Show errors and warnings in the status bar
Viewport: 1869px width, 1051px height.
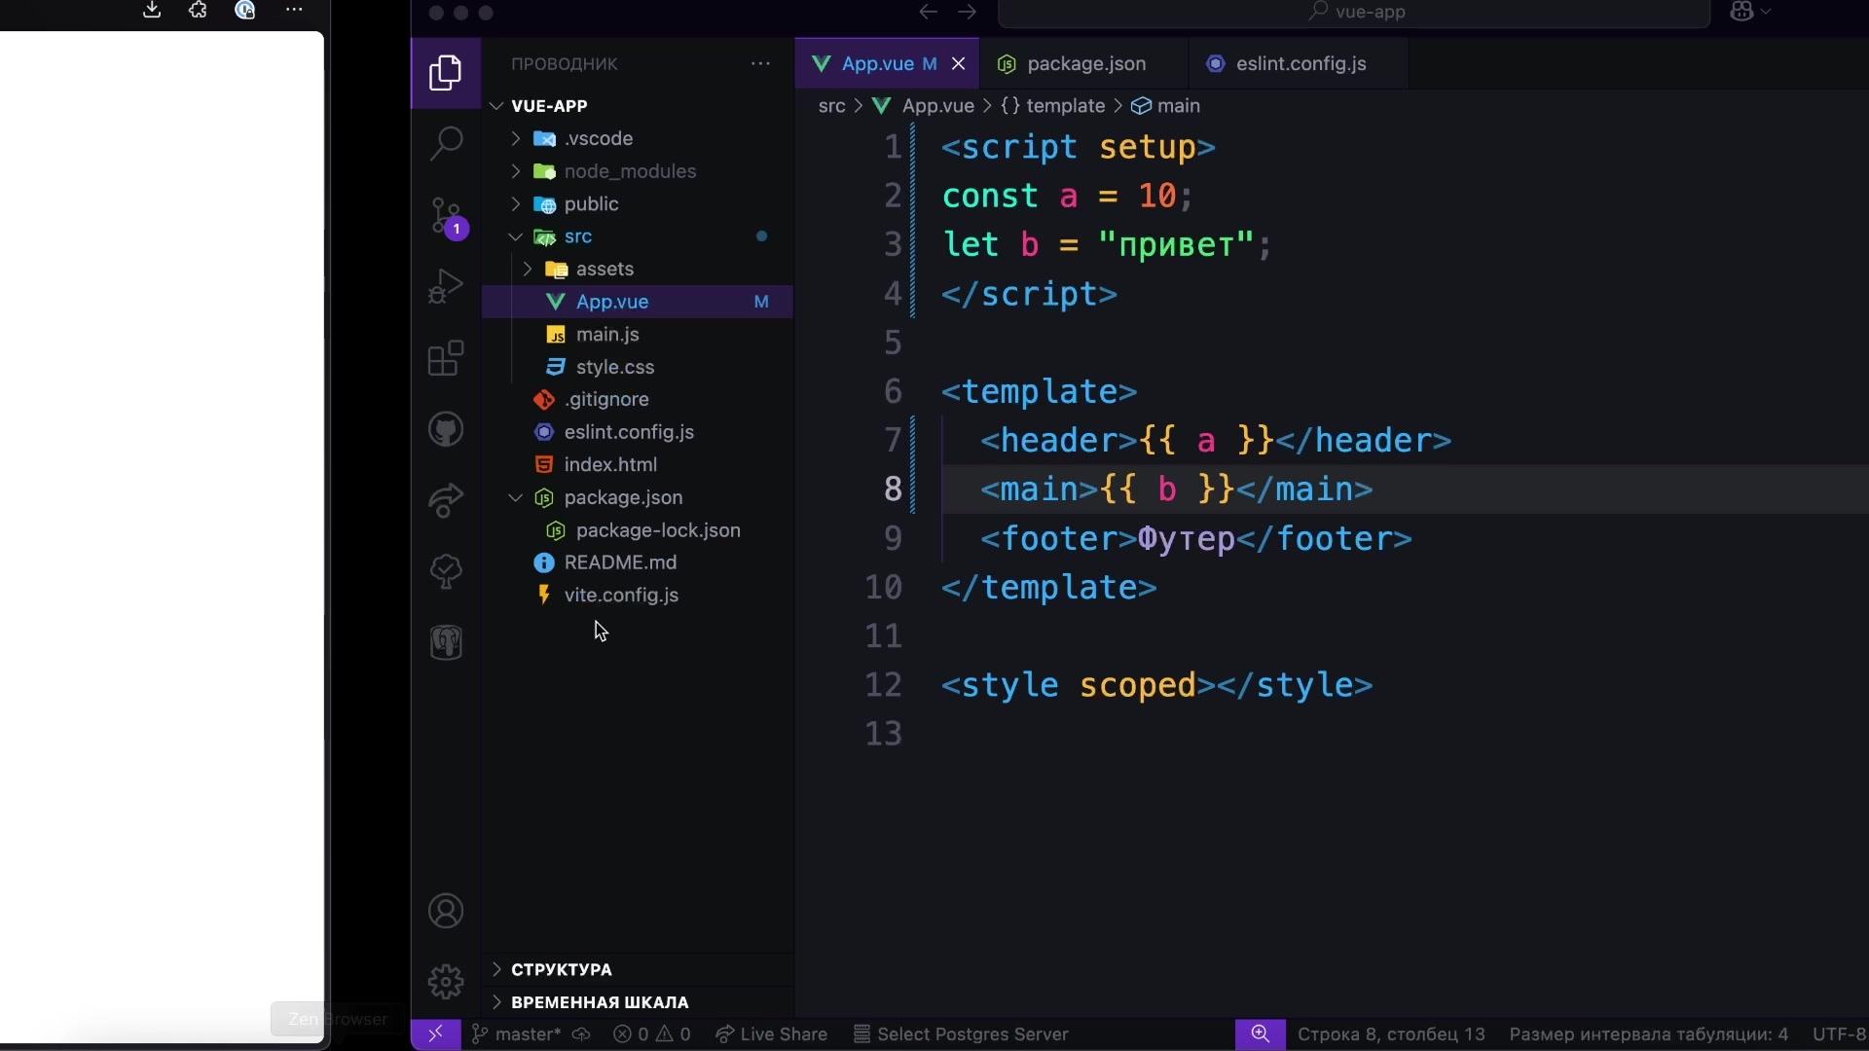pyautogui.click(x=652, y=1033)
